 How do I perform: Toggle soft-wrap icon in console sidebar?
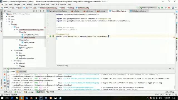8,81
